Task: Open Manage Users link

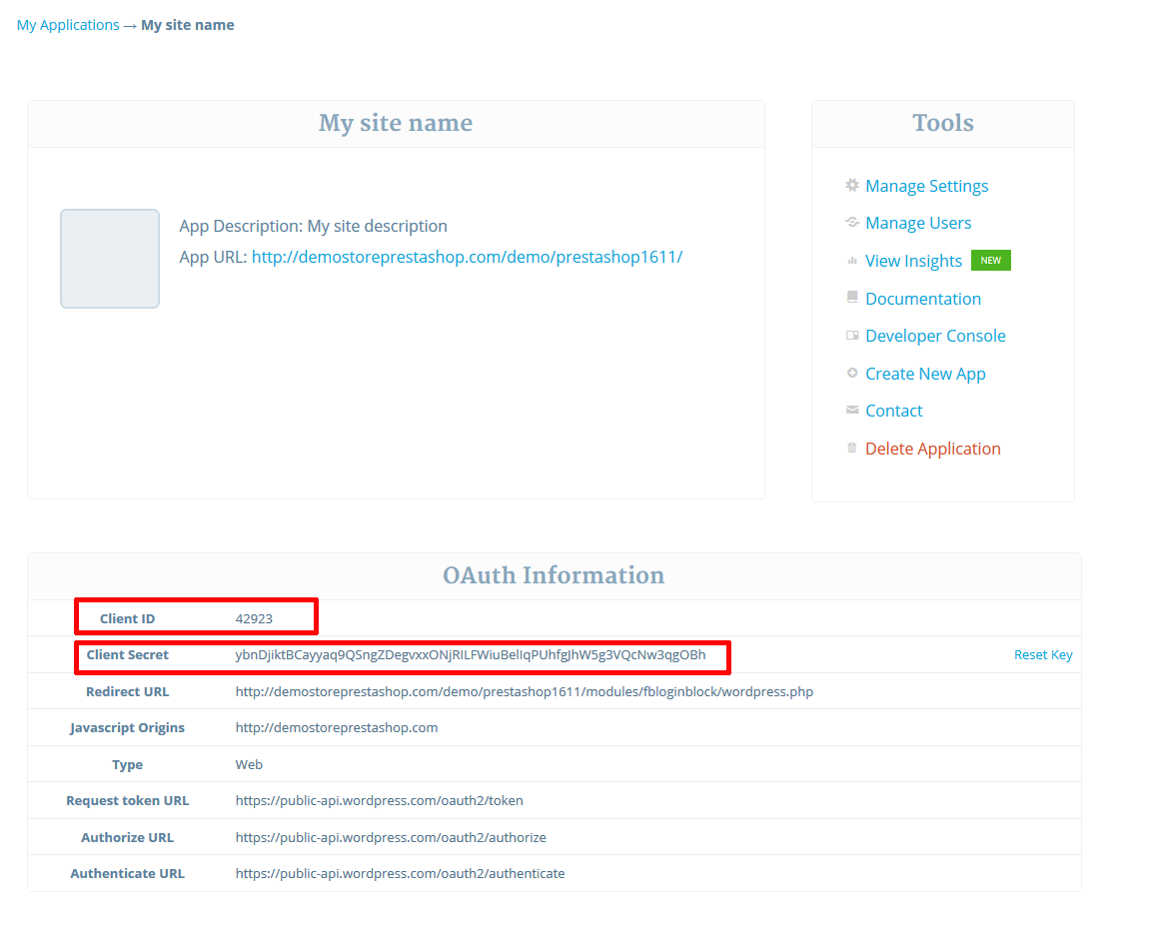Action: (918, 223)
